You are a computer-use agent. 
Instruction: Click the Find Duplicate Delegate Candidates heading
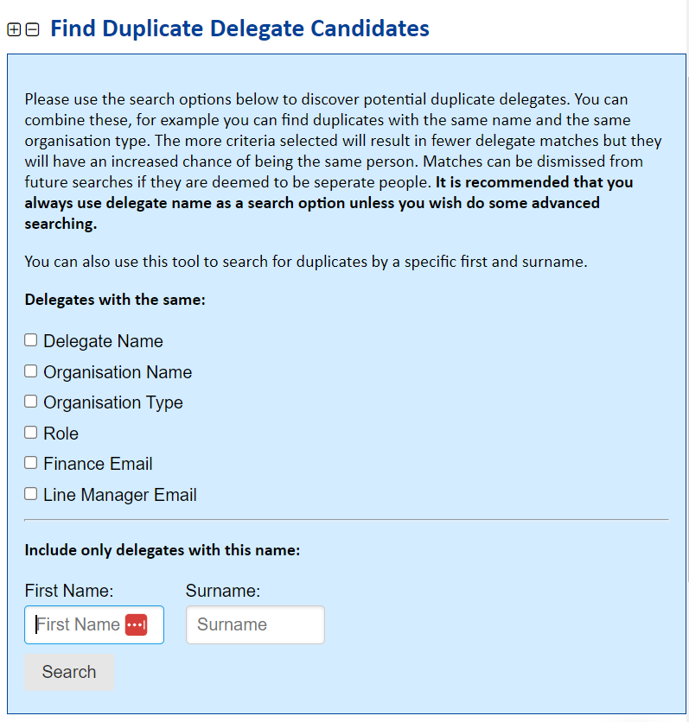click(x=239, y=28)
